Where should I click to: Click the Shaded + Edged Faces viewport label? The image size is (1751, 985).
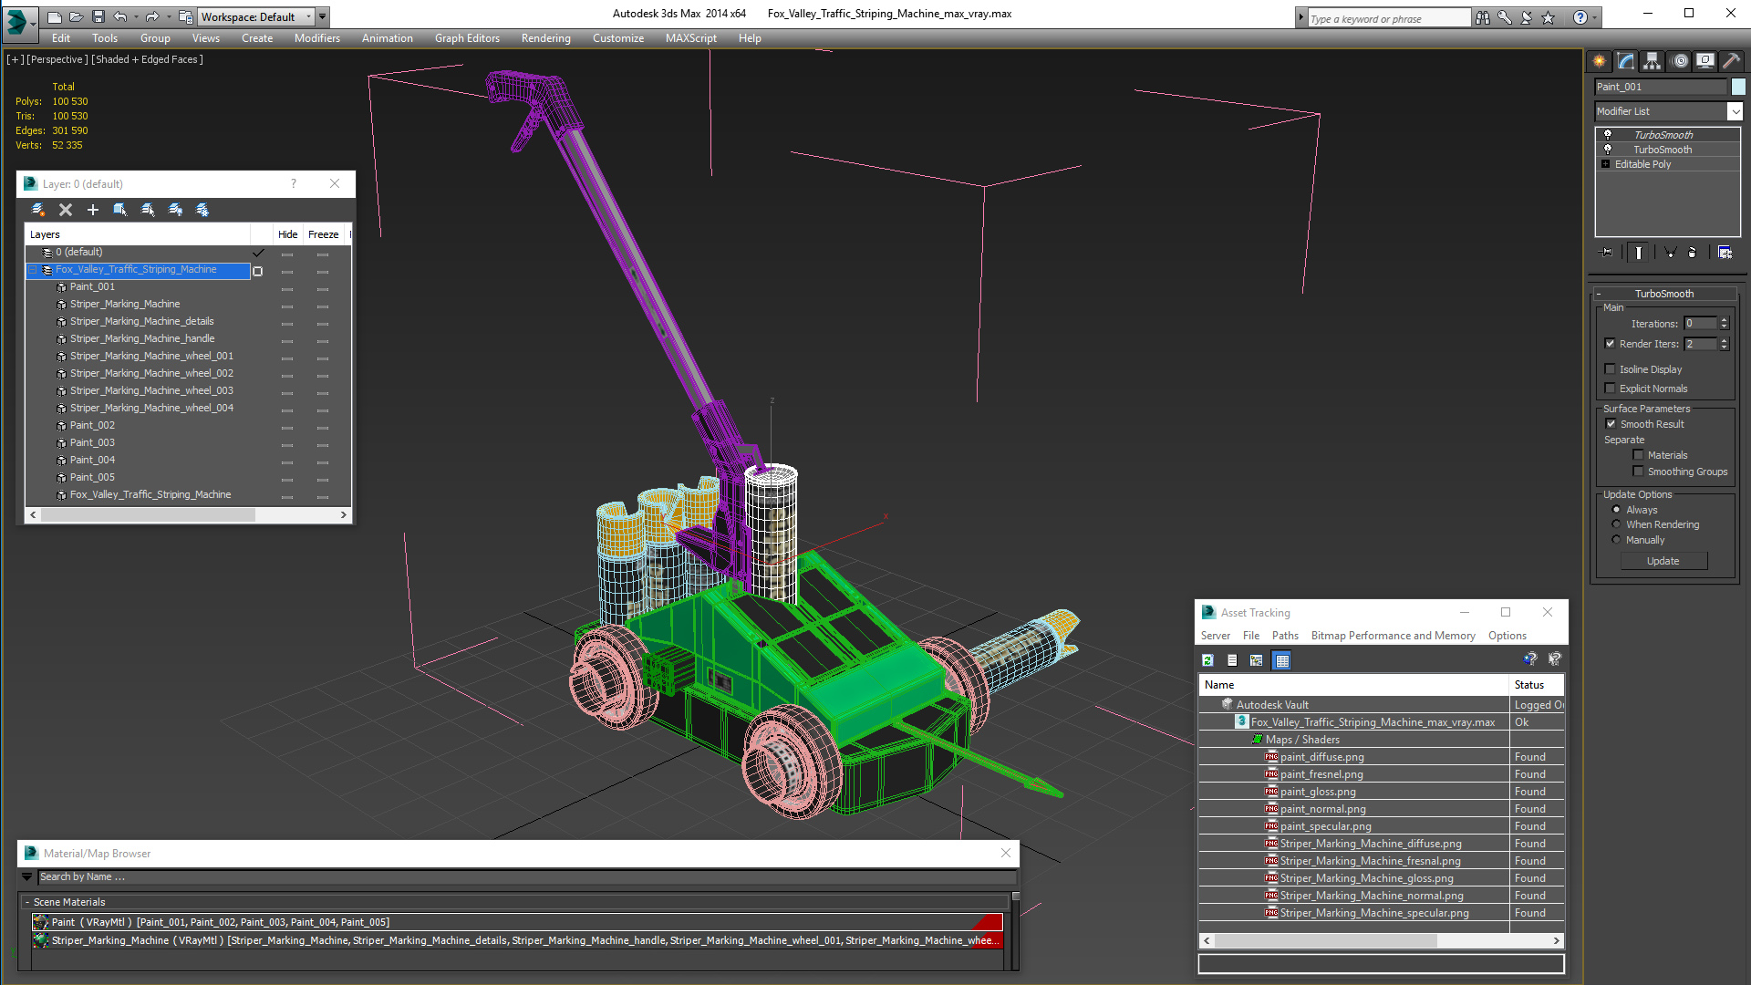pyautogui.click(x=147, y=59)
